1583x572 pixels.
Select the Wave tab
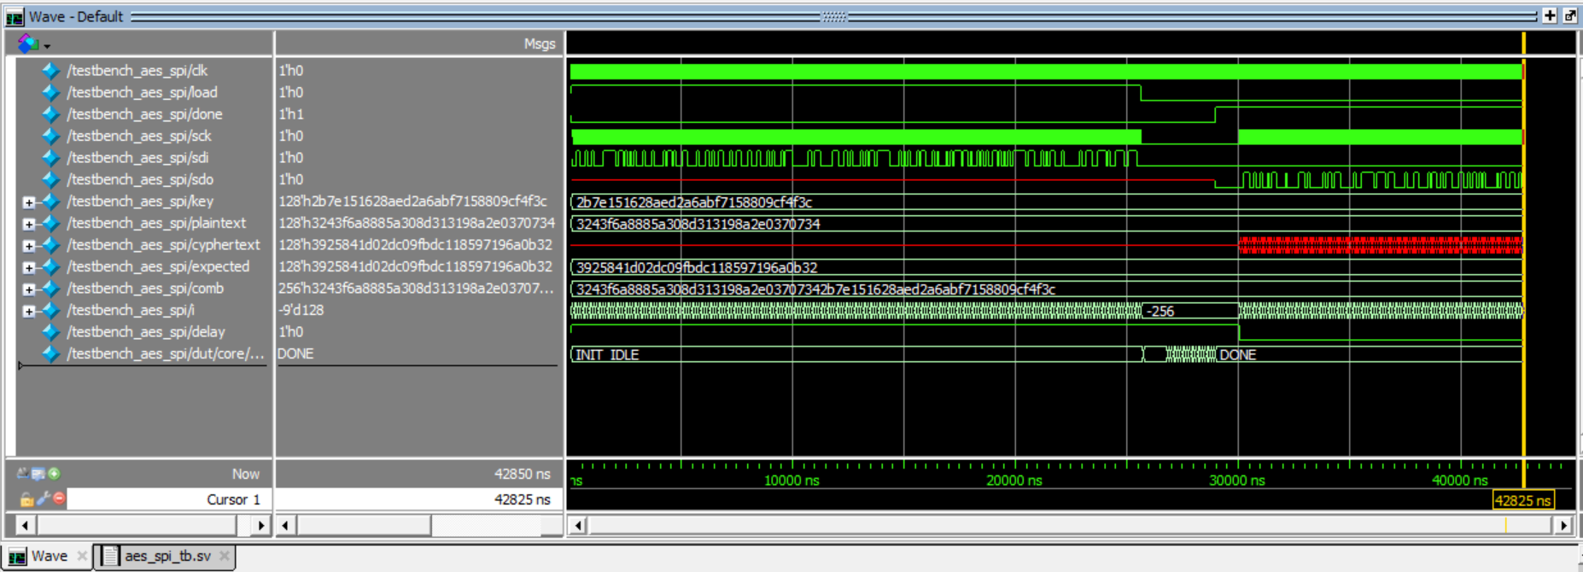tap(49, 557)
